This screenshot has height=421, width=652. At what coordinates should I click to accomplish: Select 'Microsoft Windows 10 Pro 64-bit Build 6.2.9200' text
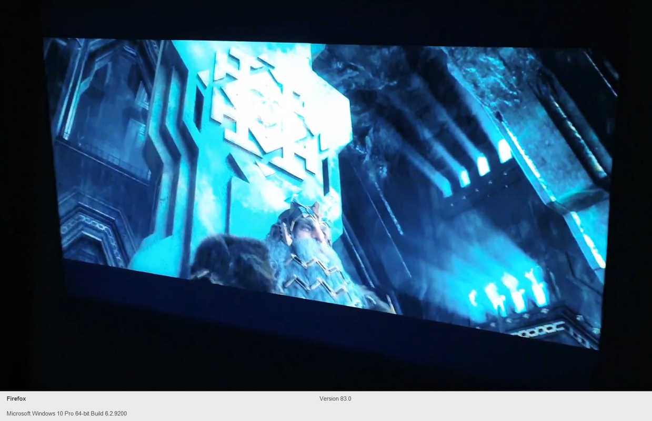point(67,414)
